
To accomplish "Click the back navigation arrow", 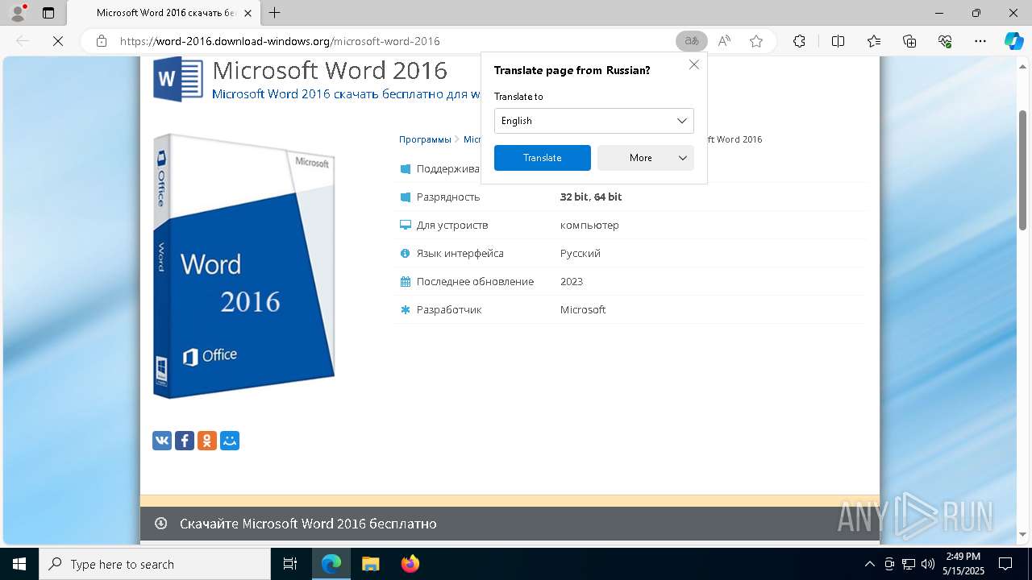I will pyautogui.click(x=23, y=41).
